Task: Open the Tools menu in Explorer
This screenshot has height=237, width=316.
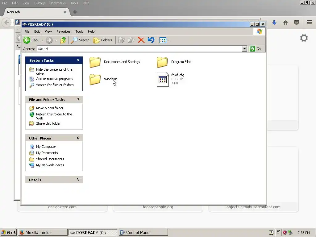Action: (x=79, y=31)
